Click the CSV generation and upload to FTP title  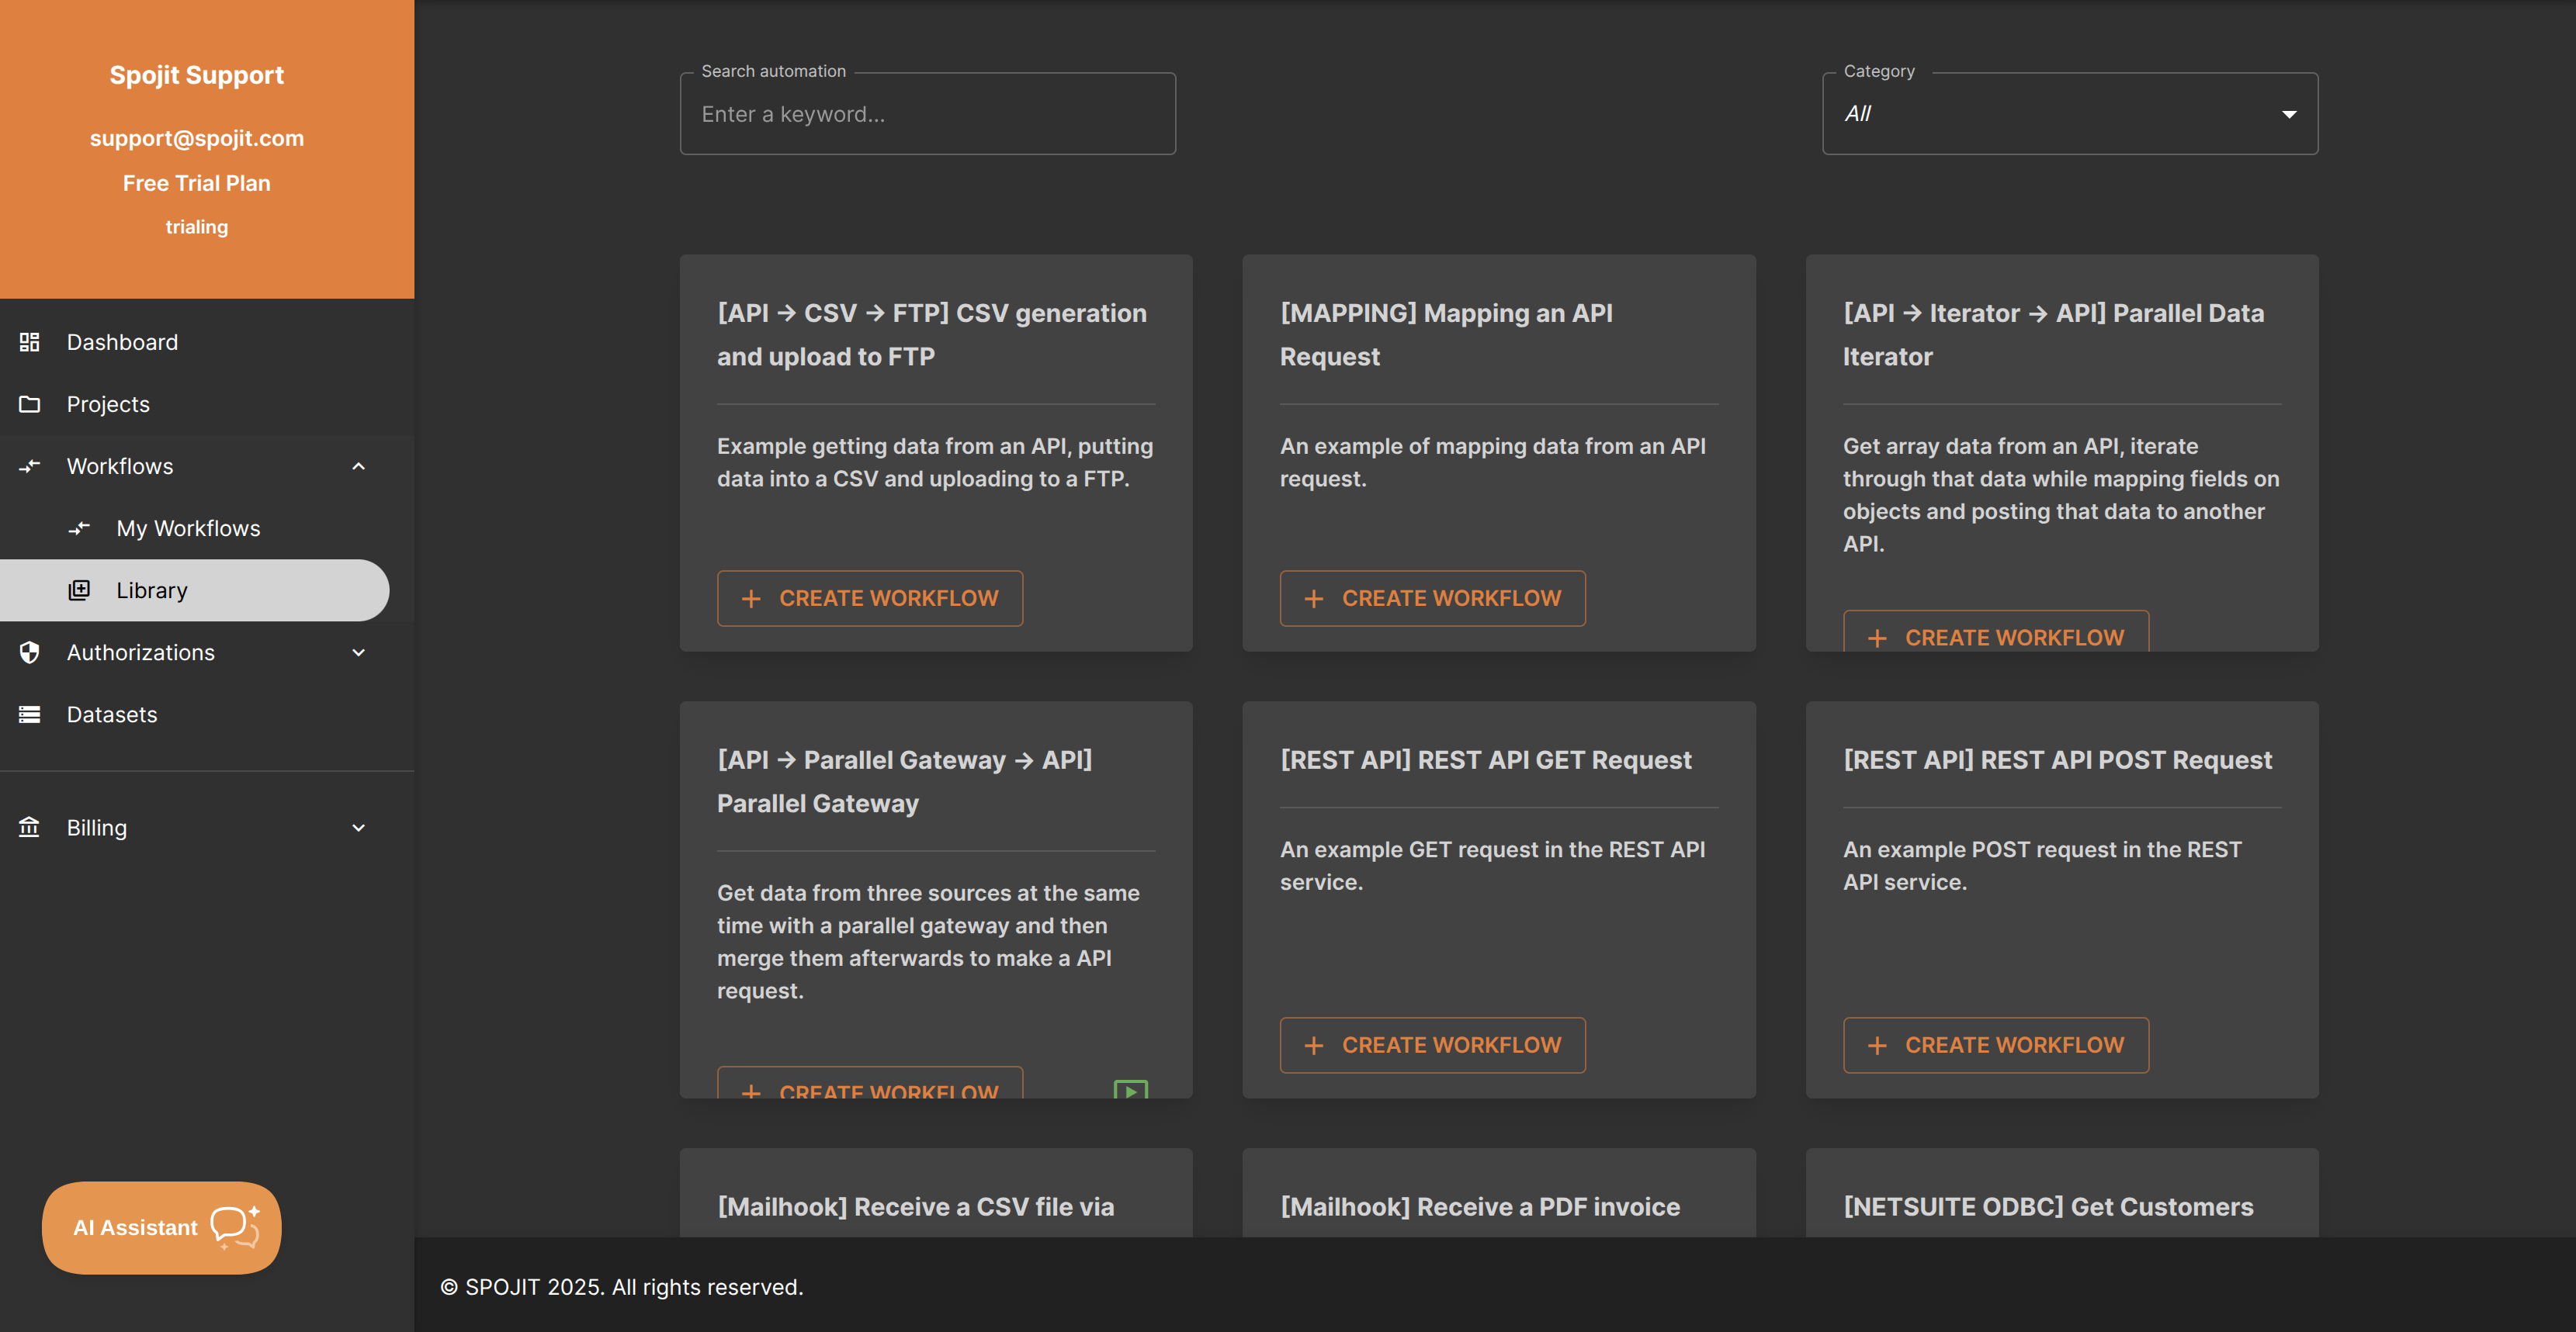[932, 335]
